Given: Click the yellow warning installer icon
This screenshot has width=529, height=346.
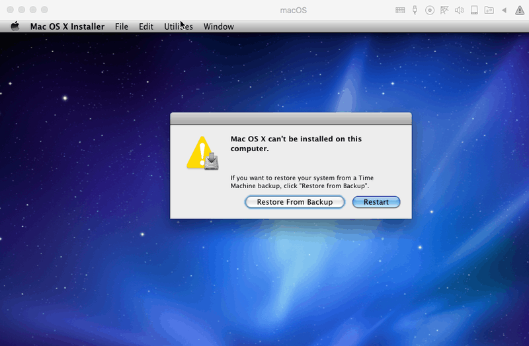Looking at the screenshot, I should click(x=202, y=153).
